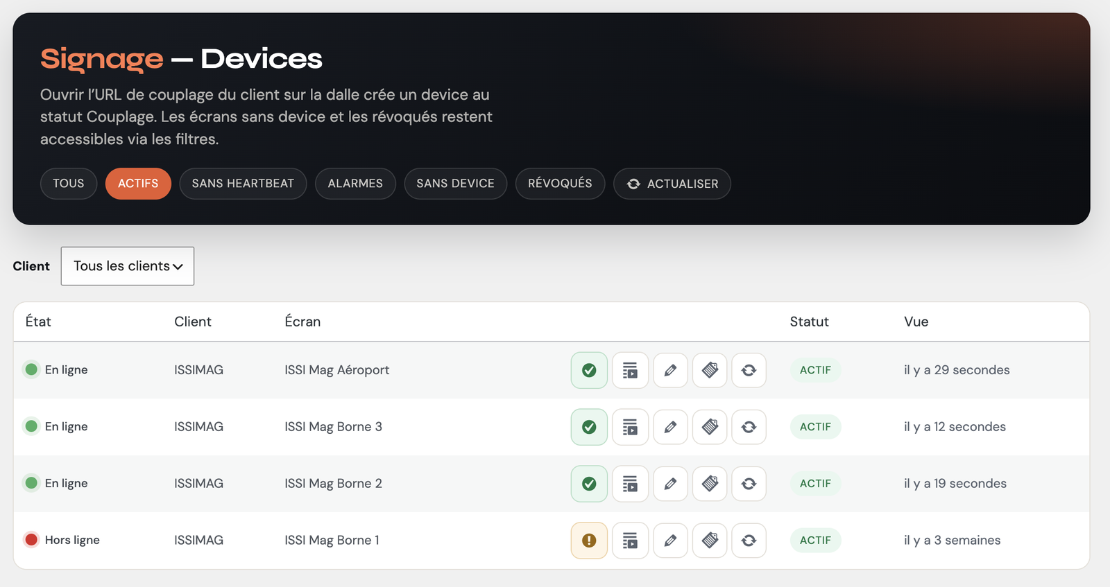Click the green check icon for ISSI Mag Borne 3

(x=589, y=427)
